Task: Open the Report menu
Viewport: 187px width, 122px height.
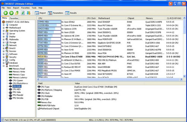Action: (x=16, y=8)
